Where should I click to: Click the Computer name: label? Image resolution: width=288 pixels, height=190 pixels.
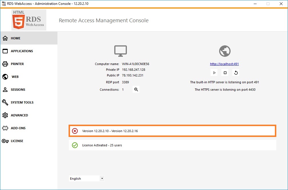pos(107,64)
